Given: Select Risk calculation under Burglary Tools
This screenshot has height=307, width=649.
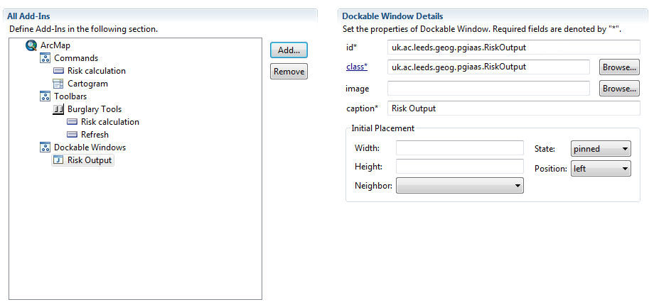Looking at the screenshot, I should pyautogui.click(x=110, y=122).
